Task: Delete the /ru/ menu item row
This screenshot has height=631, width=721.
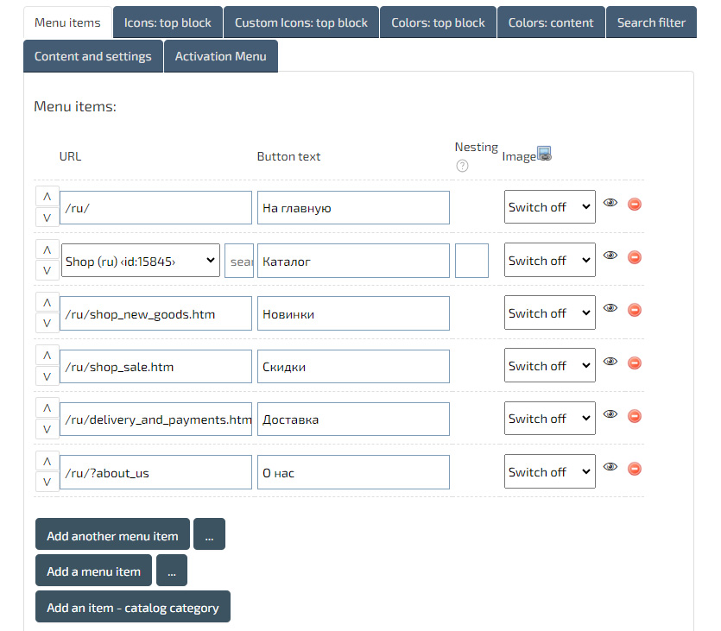Action: (x=635, y=205)
